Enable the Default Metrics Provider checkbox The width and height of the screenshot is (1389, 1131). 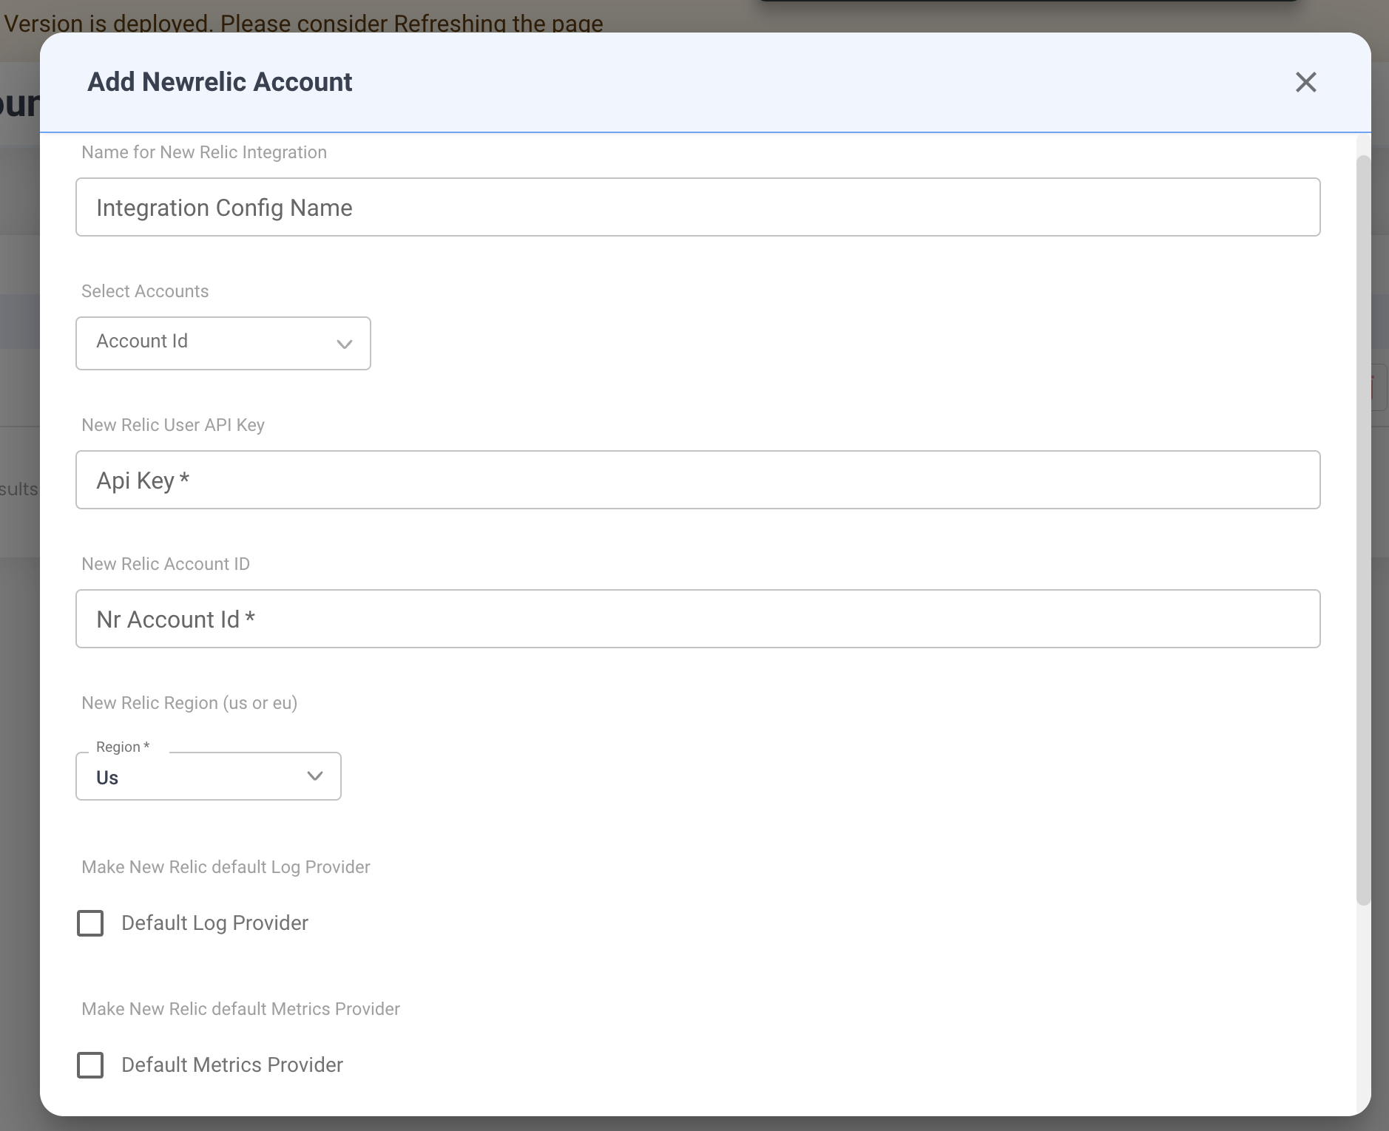pyautogui.click(x=90, y=1065)
